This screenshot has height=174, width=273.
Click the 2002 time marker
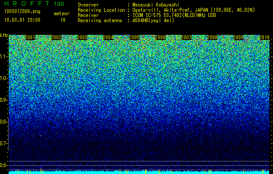click(x=56, y=37)
